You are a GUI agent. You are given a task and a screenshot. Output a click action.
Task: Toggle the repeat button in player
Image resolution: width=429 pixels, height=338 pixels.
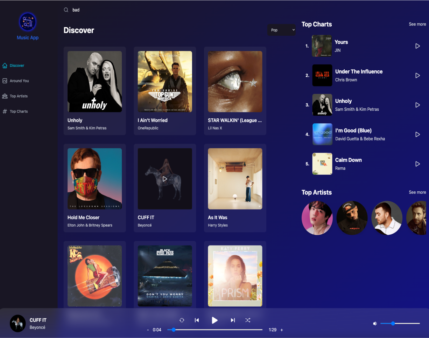(182, 320)
